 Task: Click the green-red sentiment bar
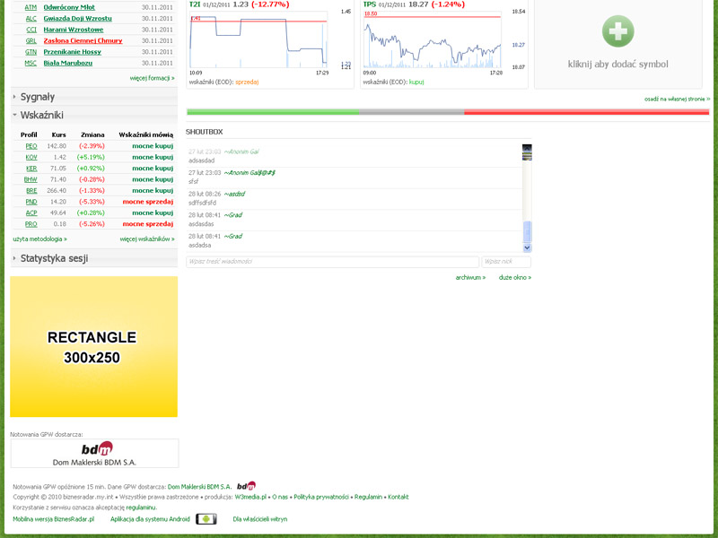click(448, 112)
